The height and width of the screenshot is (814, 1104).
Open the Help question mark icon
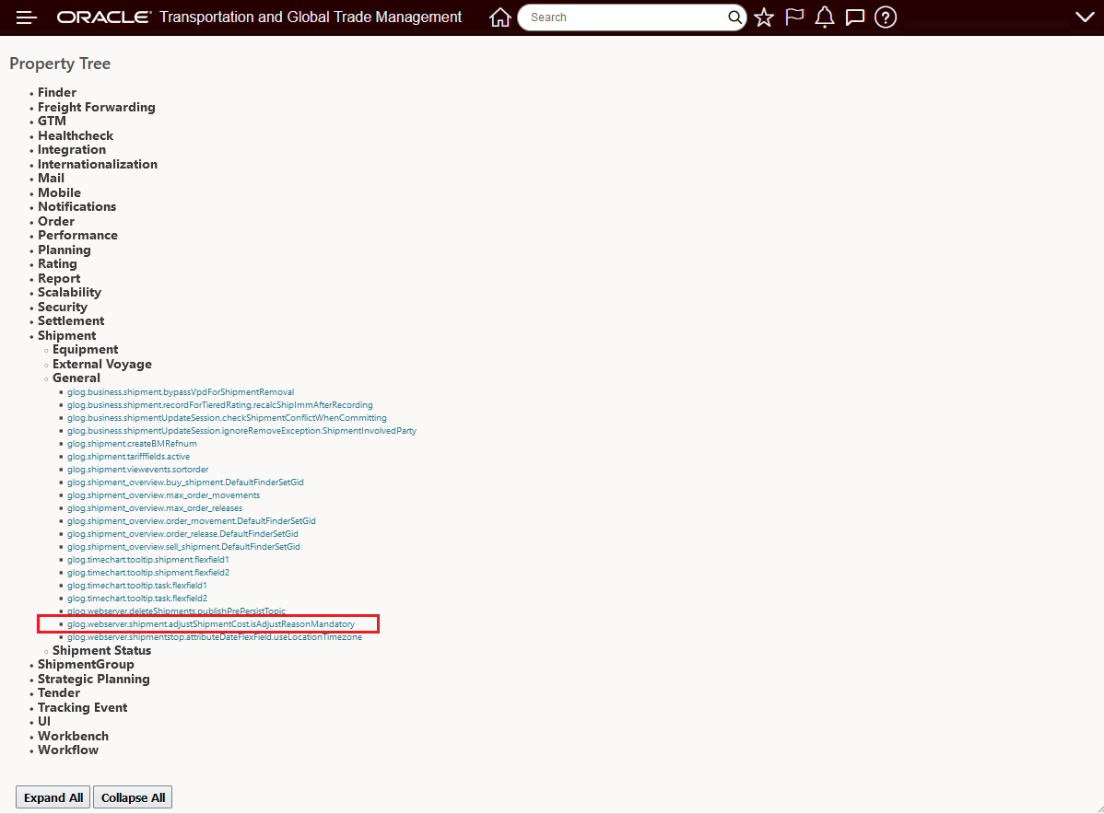point(885,17)
